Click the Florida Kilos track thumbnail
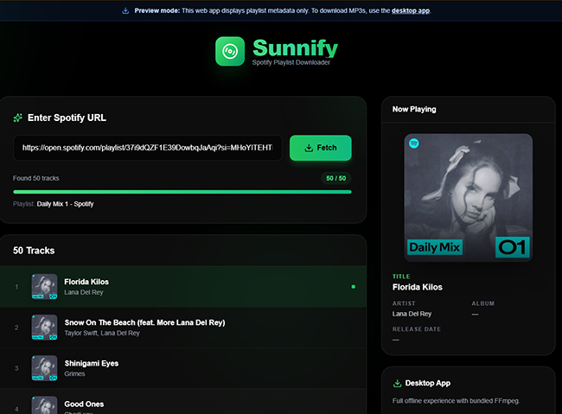Screen dimensions: 562x414 44,286
